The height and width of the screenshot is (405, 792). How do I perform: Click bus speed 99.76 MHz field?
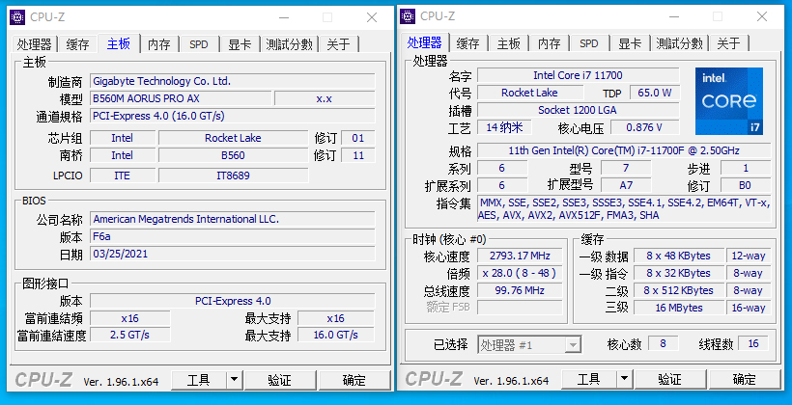[520, 290]
